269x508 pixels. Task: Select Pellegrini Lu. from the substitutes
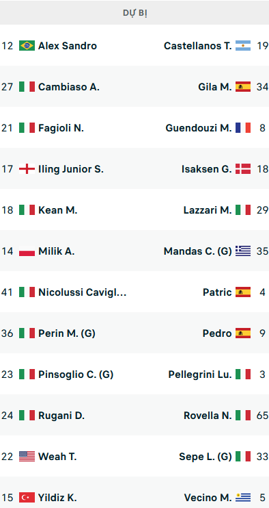point(200,374)
